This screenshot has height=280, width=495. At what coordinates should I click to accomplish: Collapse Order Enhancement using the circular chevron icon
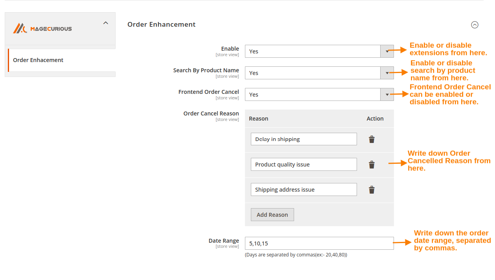[475, 24]
